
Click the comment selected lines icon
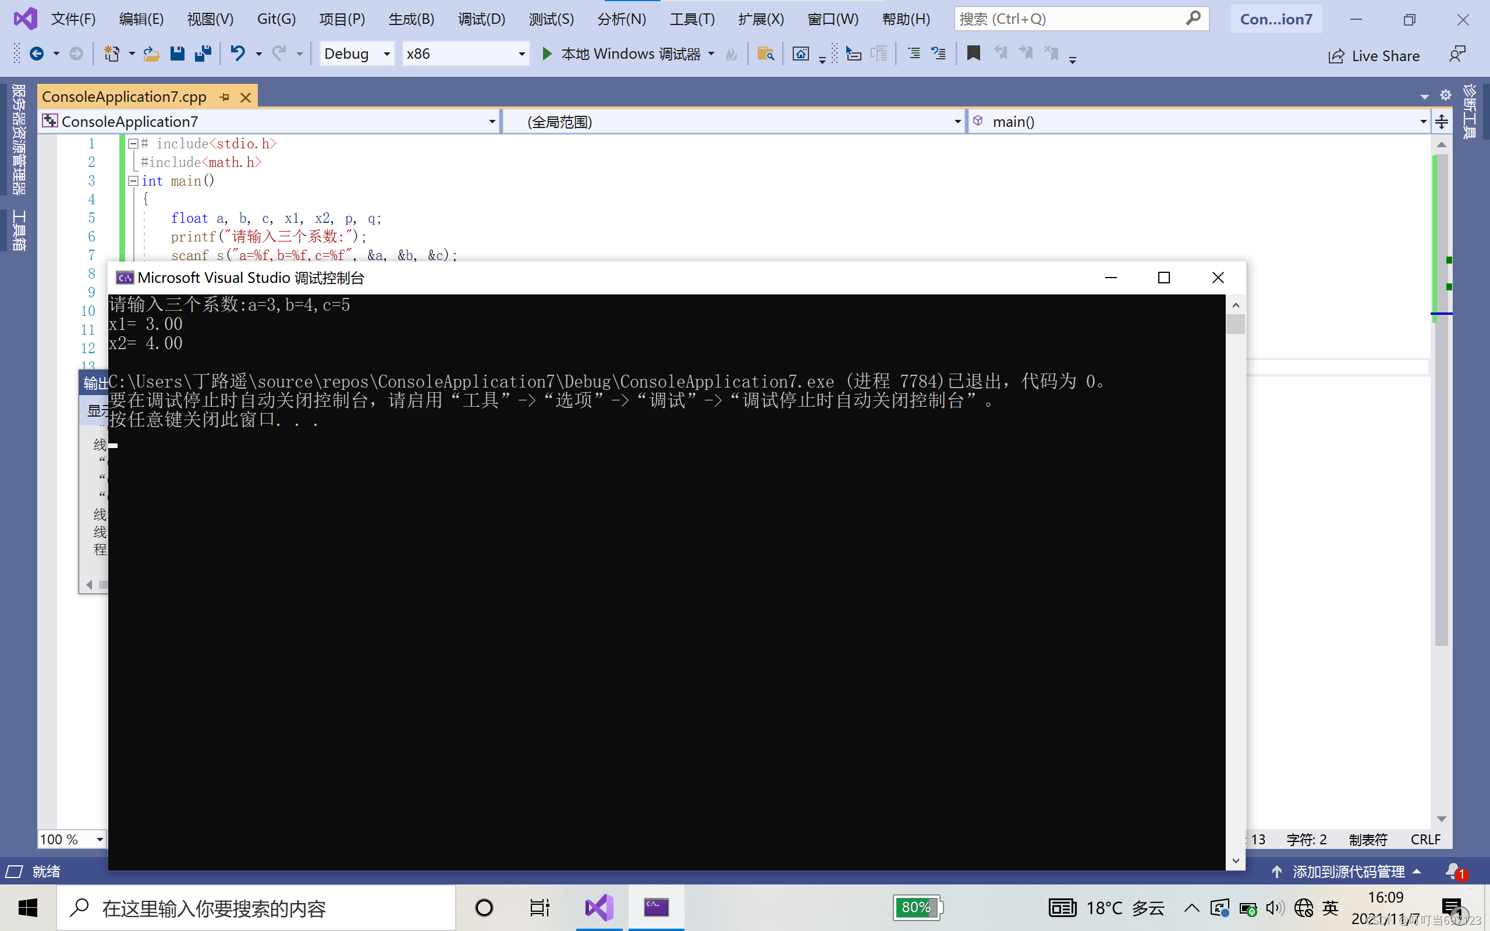(x=914, y=54)
